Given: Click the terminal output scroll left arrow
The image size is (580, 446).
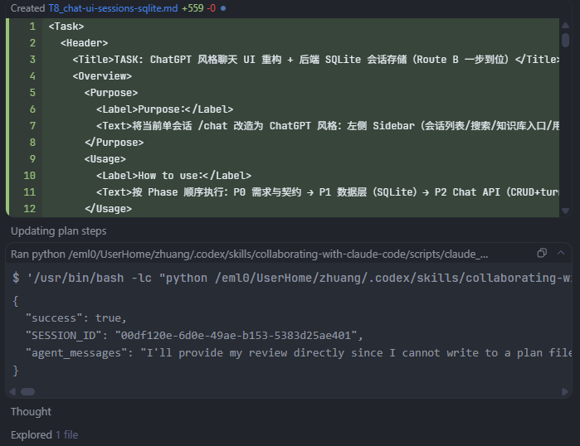Looking at the screenshot, I should tap(13, 391).
